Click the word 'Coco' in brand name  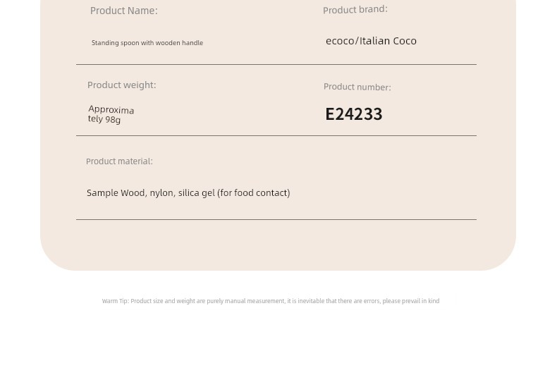405,41
